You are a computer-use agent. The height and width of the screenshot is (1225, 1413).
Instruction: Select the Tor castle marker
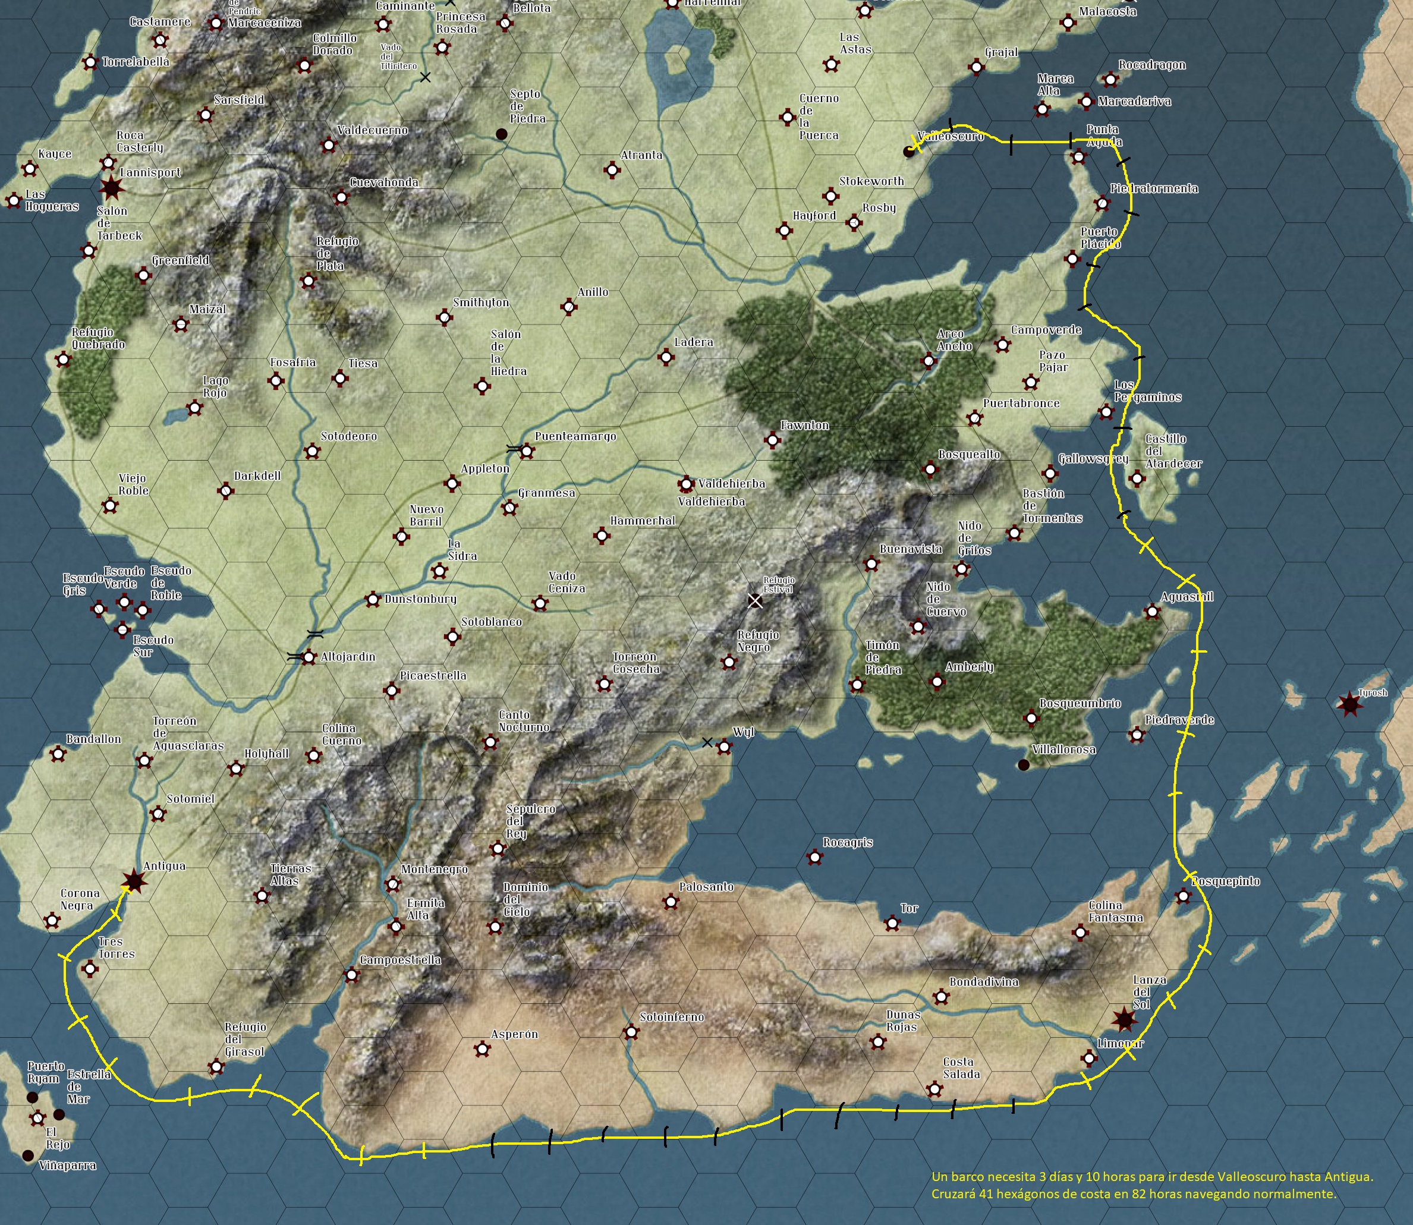(x=892, y=924)
